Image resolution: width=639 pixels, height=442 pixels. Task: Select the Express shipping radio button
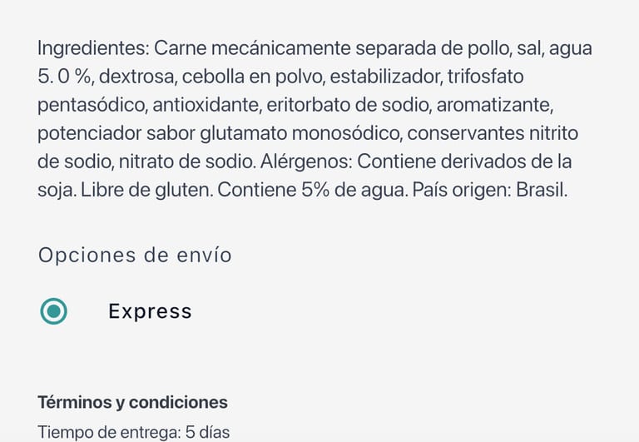[54, 311]
